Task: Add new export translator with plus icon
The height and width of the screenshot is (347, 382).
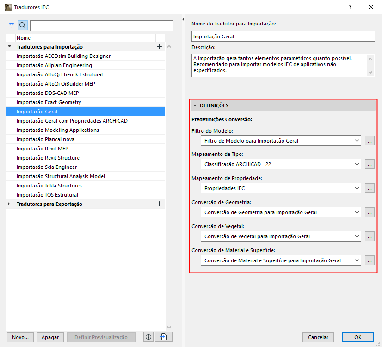Action: point(159,204)
